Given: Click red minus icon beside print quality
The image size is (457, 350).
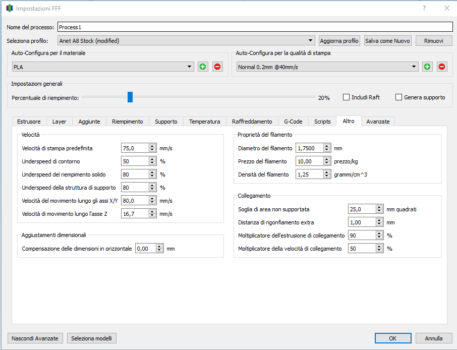Looking at the screenshot, I should (442, 67).
